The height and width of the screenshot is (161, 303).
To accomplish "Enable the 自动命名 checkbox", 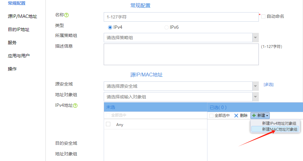I will click(264, 16).
